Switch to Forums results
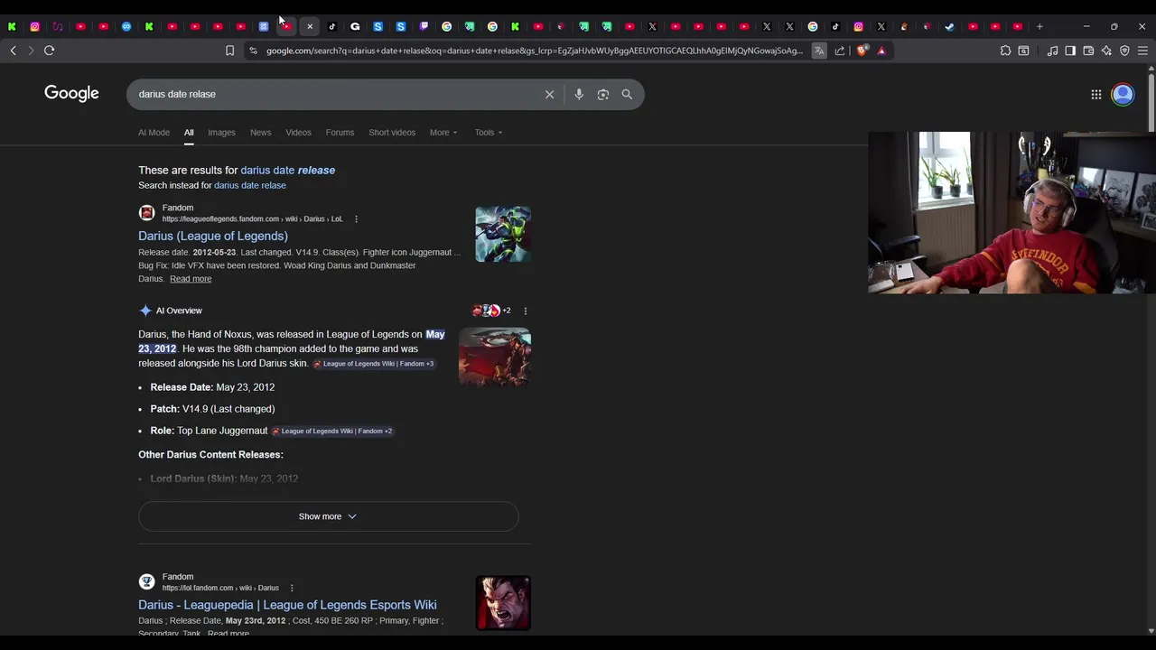 tap(340, 133)
